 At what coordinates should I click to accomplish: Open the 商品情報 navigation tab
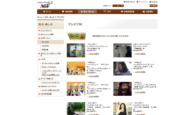coord(67,12)
